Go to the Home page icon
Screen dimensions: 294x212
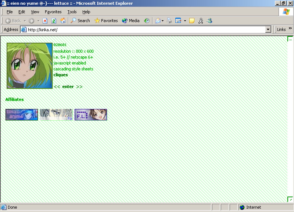tap(63, 21)
